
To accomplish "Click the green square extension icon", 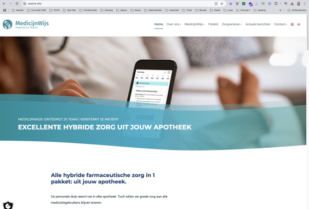I will click(244, 3).
